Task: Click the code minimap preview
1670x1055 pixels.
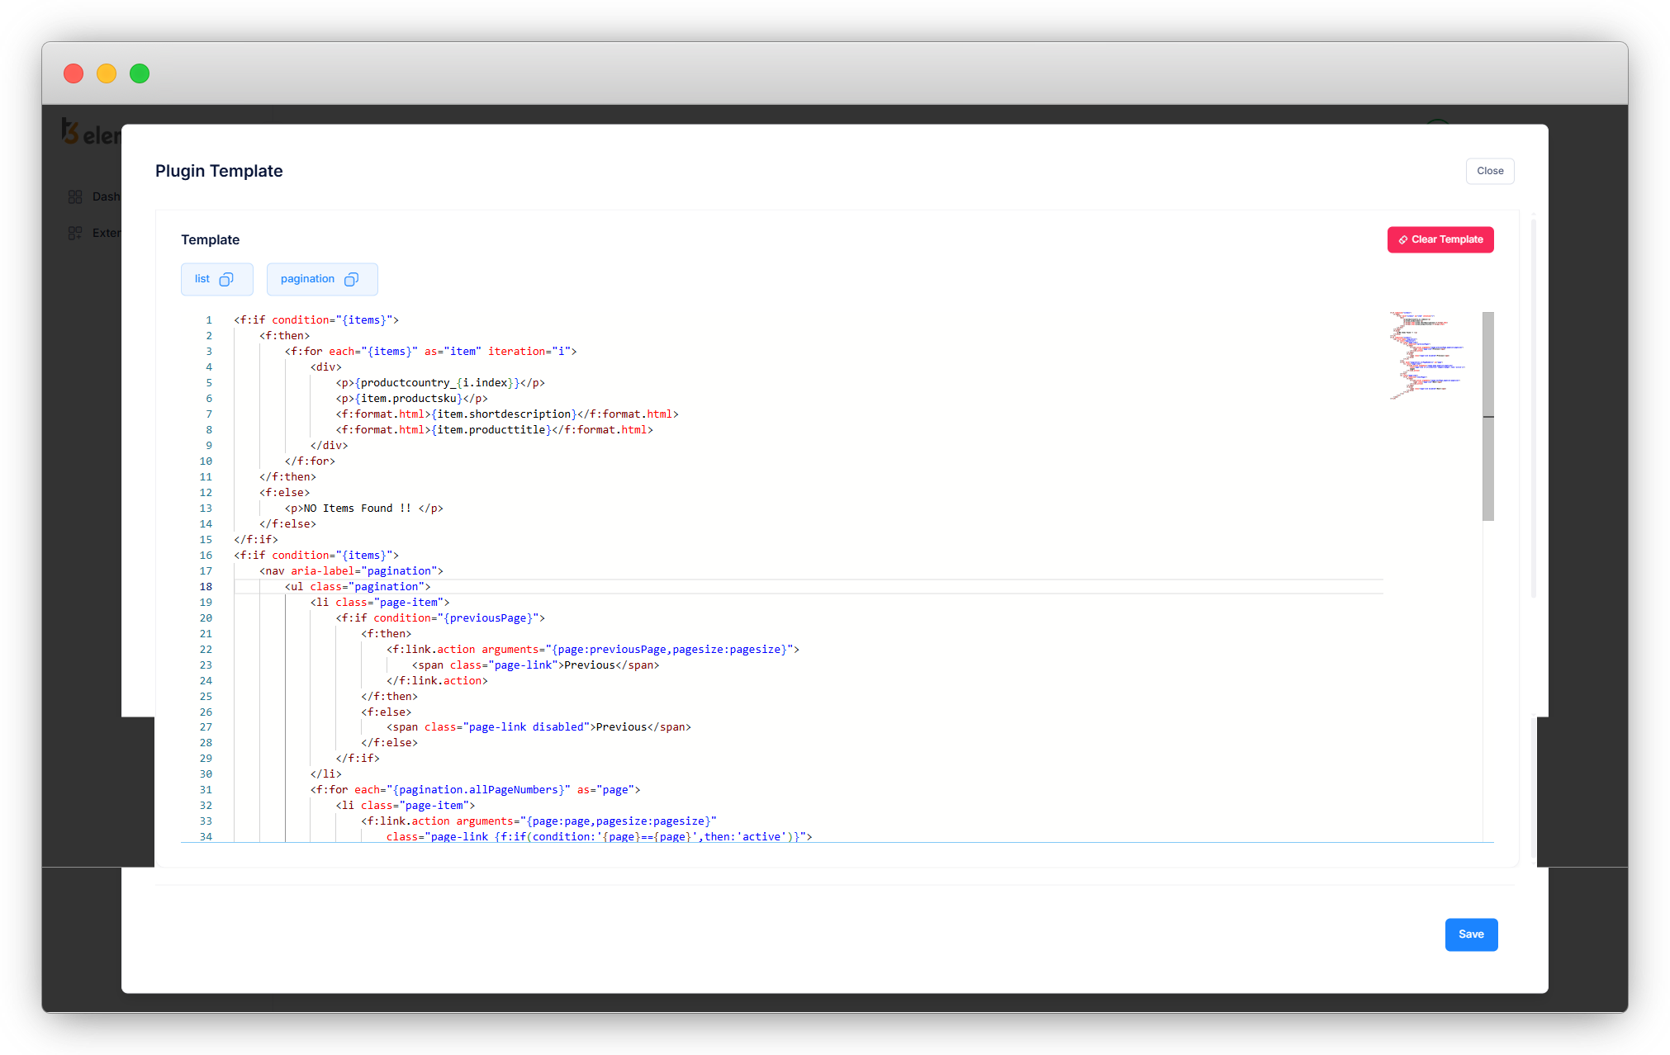Action: click(x=1428, y=355)
